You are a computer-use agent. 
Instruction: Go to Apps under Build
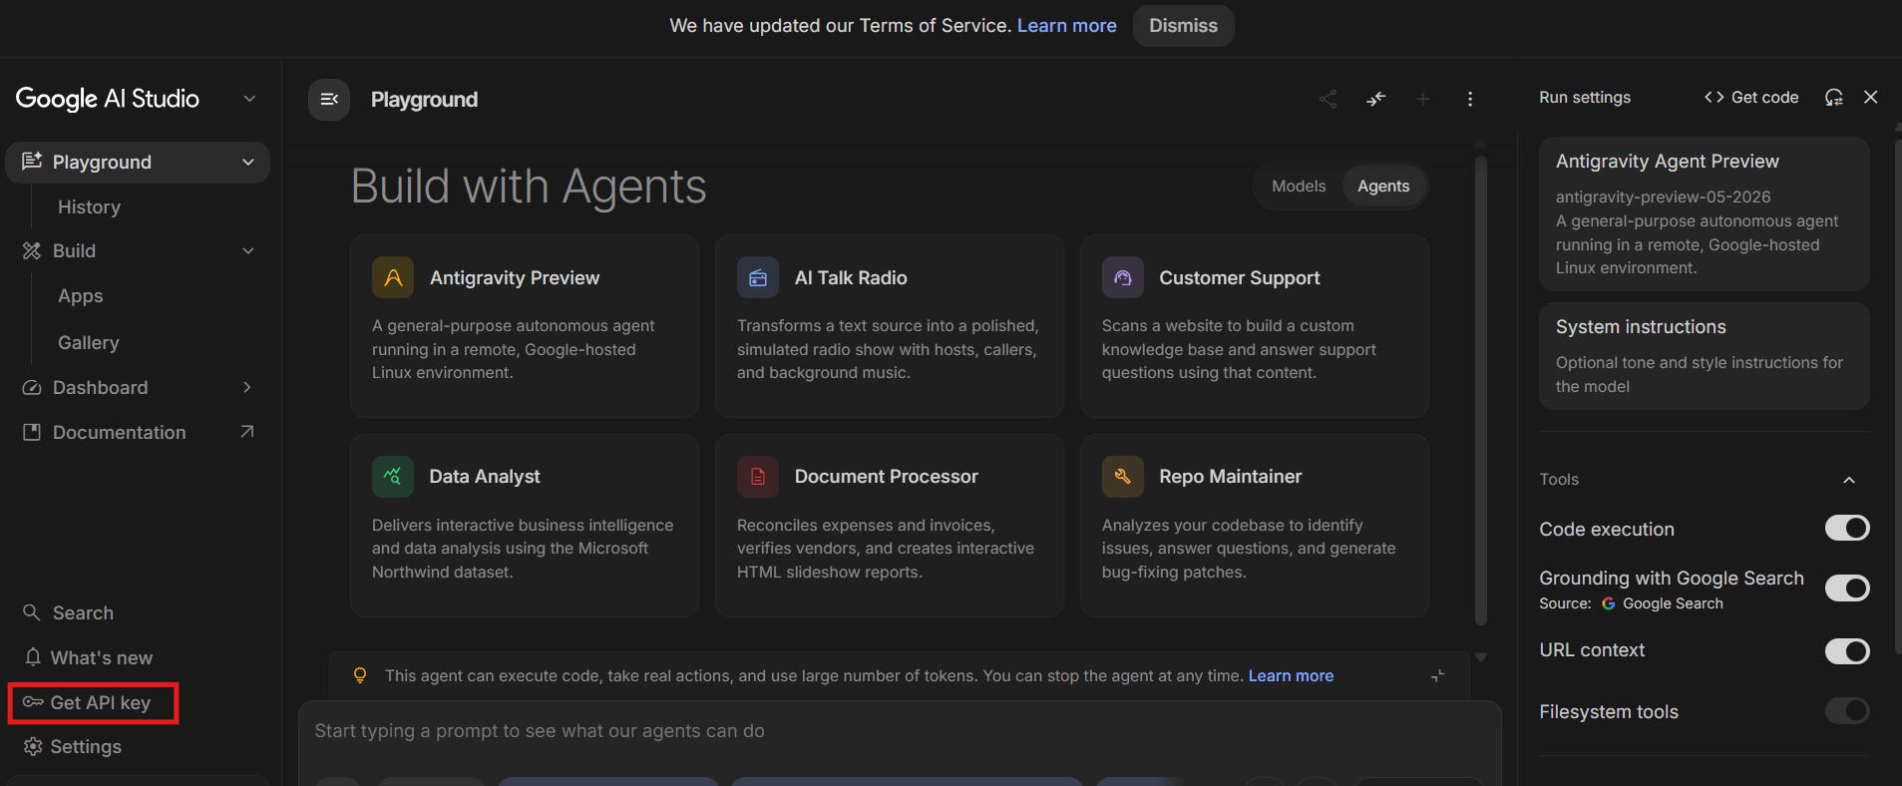point(81,296)
